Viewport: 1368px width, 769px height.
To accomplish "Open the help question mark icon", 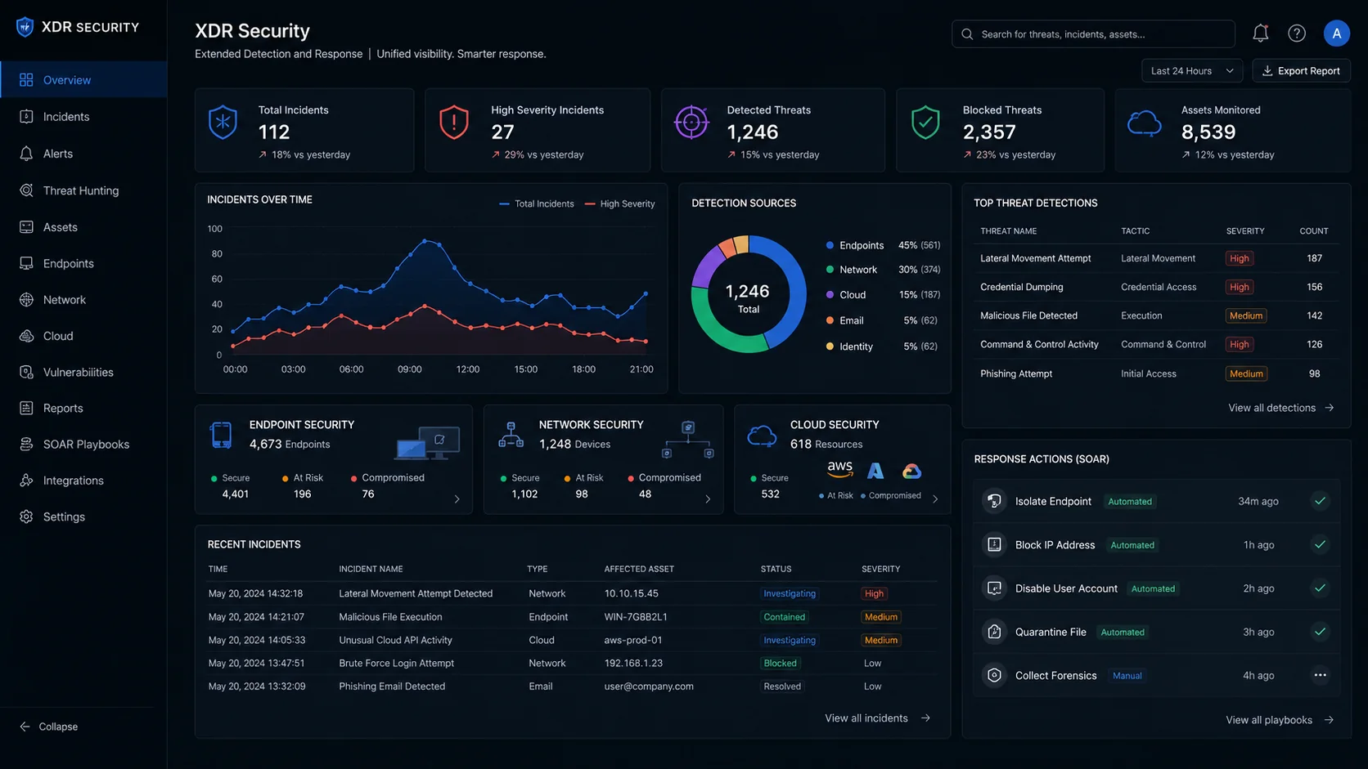I will click(1297, 34).
